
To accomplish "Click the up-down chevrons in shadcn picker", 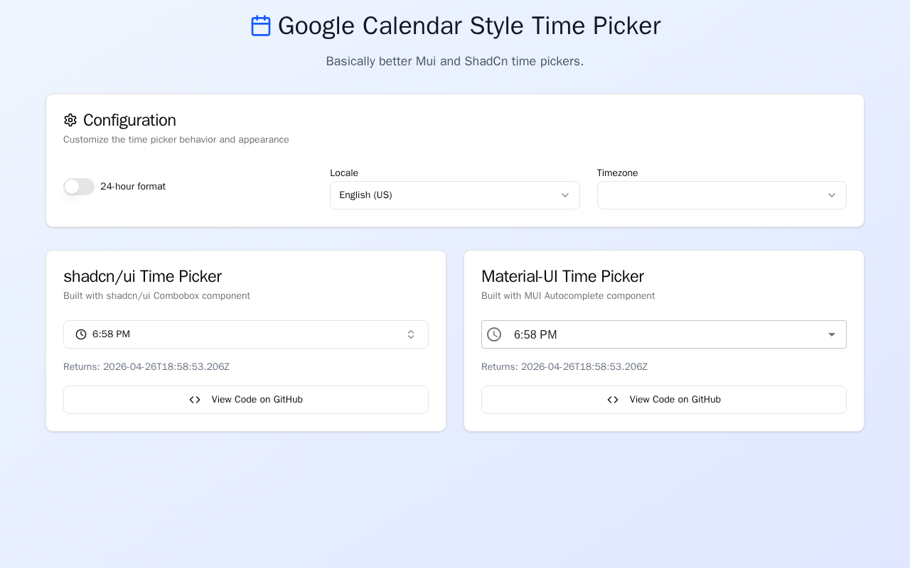I will tap(411, 334).
